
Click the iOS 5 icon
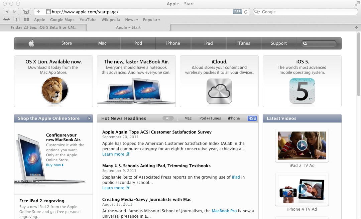302,91
